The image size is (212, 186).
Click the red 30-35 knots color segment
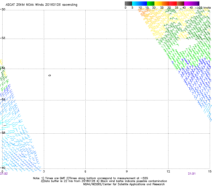pos(173,3)
